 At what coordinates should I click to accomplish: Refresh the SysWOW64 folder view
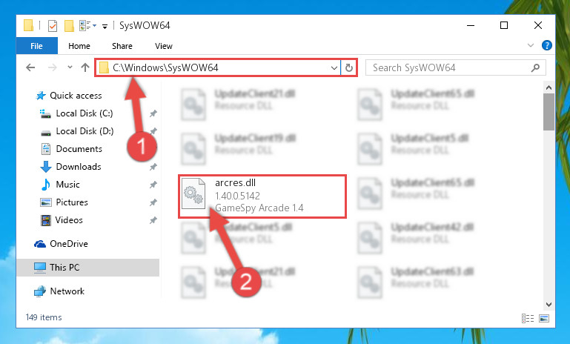click(x=348, y=67)
